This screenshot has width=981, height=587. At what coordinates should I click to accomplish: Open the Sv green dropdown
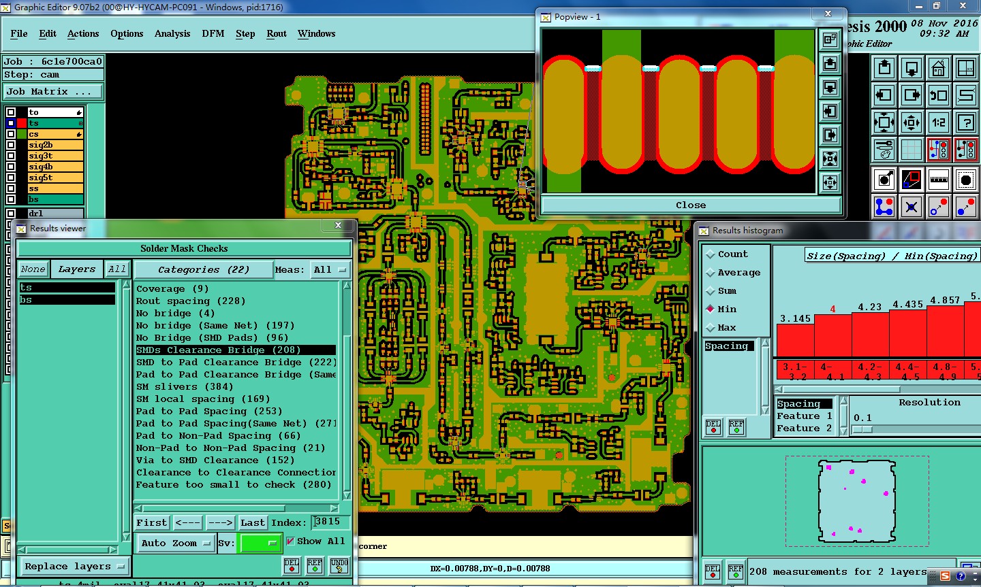pos(260,543)
